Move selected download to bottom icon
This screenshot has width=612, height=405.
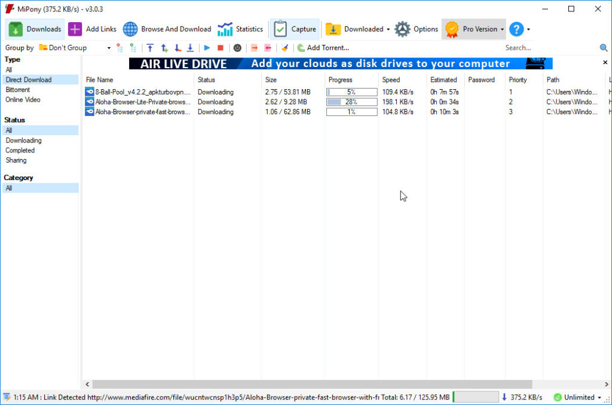(190, 48)
